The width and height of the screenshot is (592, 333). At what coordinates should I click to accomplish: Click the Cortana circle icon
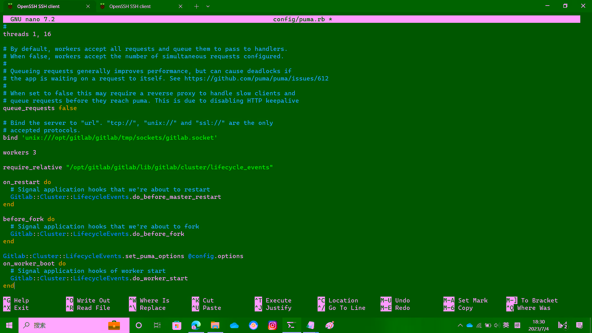pyautogui.click(x=139, y=325)
